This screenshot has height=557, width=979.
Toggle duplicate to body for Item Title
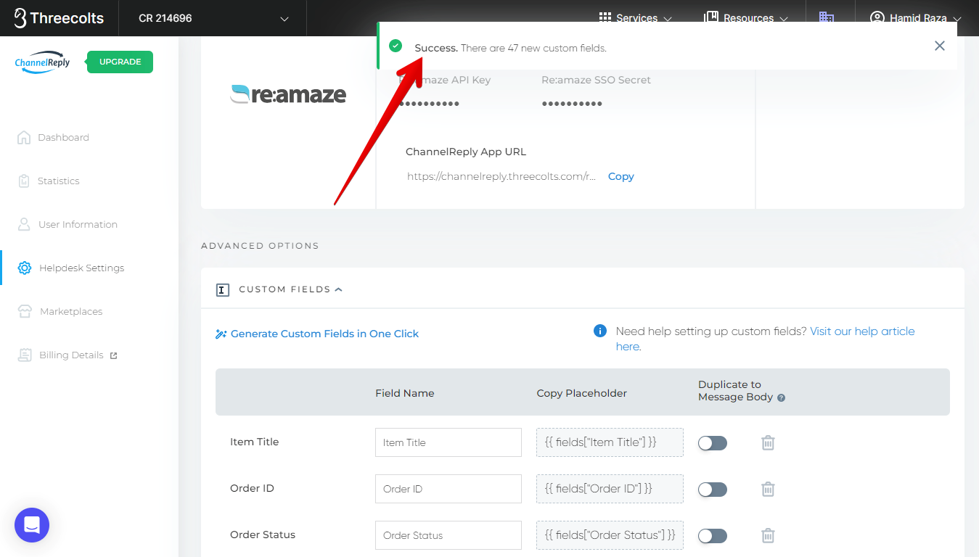[x=713, y=443]
